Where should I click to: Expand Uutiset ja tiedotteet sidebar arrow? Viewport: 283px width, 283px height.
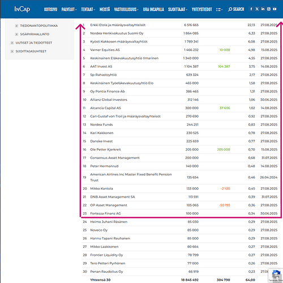point(12,43)
